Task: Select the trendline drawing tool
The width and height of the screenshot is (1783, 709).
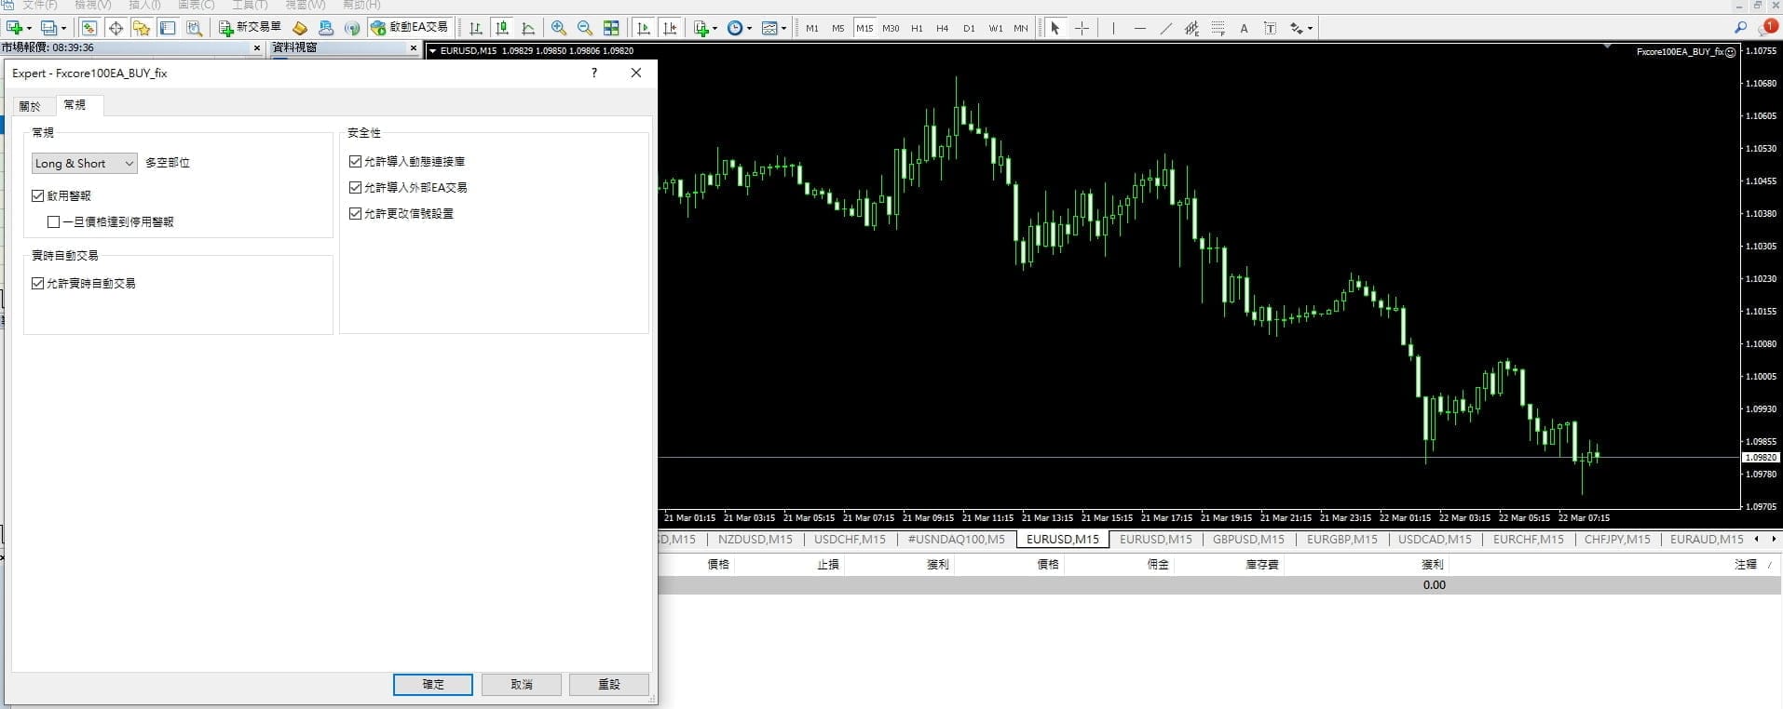Action: (1165, 28)
